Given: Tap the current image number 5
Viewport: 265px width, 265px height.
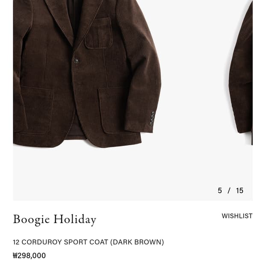Looking at the screenshot, I should pos(220,191).
